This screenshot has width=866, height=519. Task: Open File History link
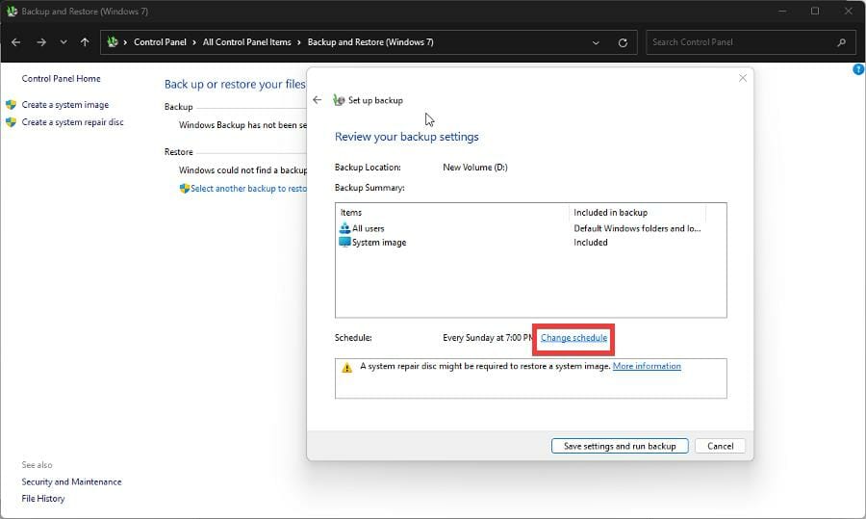pyautogui.click(x=43, y=499)
